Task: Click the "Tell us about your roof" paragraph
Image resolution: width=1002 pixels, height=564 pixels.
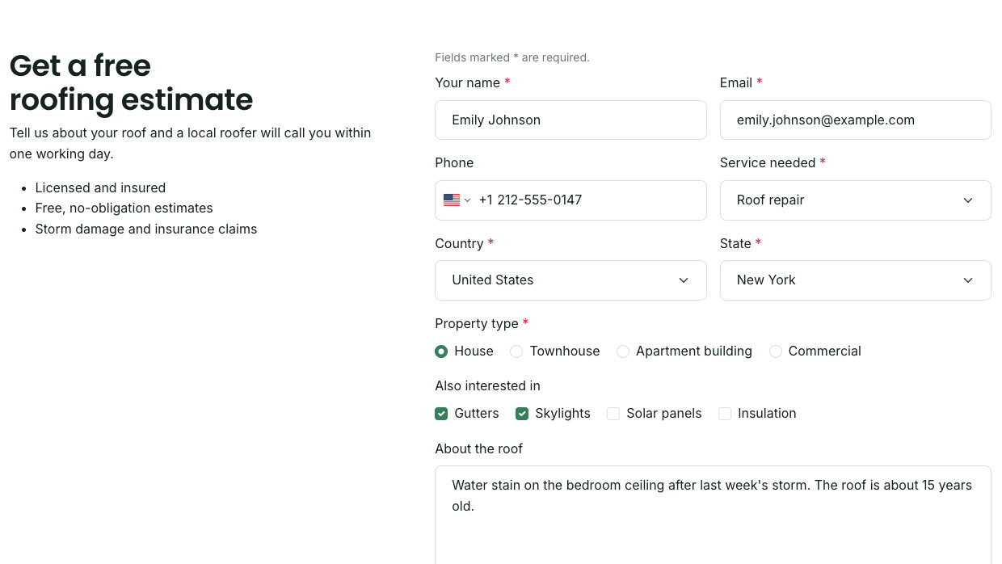Action: [x=191, y=143]
